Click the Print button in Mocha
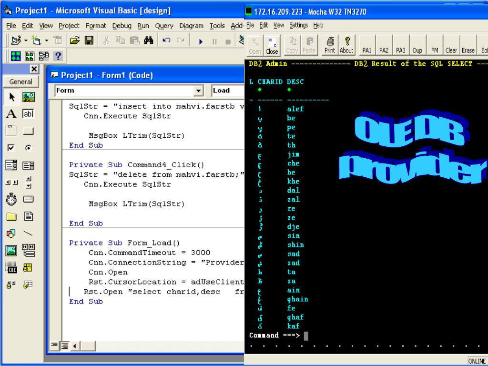488x366 pixels. pyautogui.click(x=330, y=45)
